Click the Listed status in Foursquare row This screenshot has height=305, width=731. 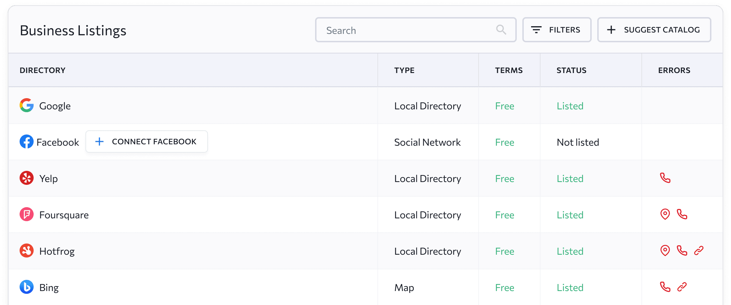570,215
